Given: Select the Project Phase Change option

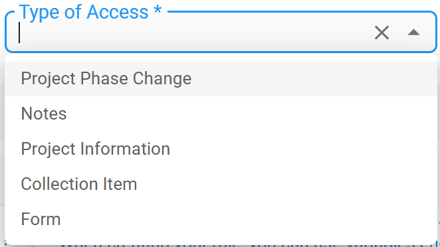Looking at the screenshot, I should (x=221, y=78).
